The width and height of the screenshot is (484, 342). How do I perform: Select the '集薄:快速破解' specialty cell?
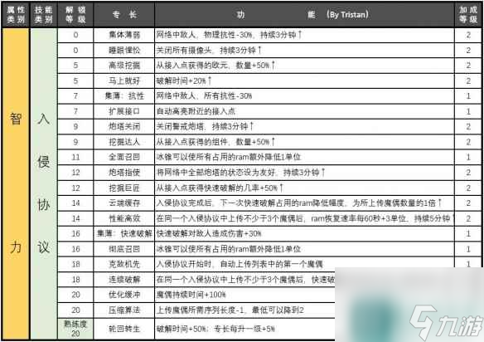(x=124, y=234)
